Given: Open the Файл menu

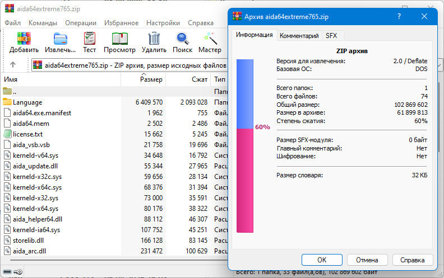Looking at the screenshot, I should 13,23.
